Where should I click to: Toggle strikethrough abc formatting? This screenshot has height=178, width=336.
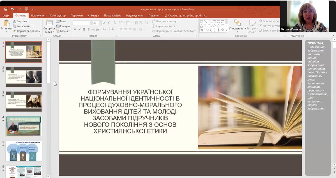click(x=93, y=29)
